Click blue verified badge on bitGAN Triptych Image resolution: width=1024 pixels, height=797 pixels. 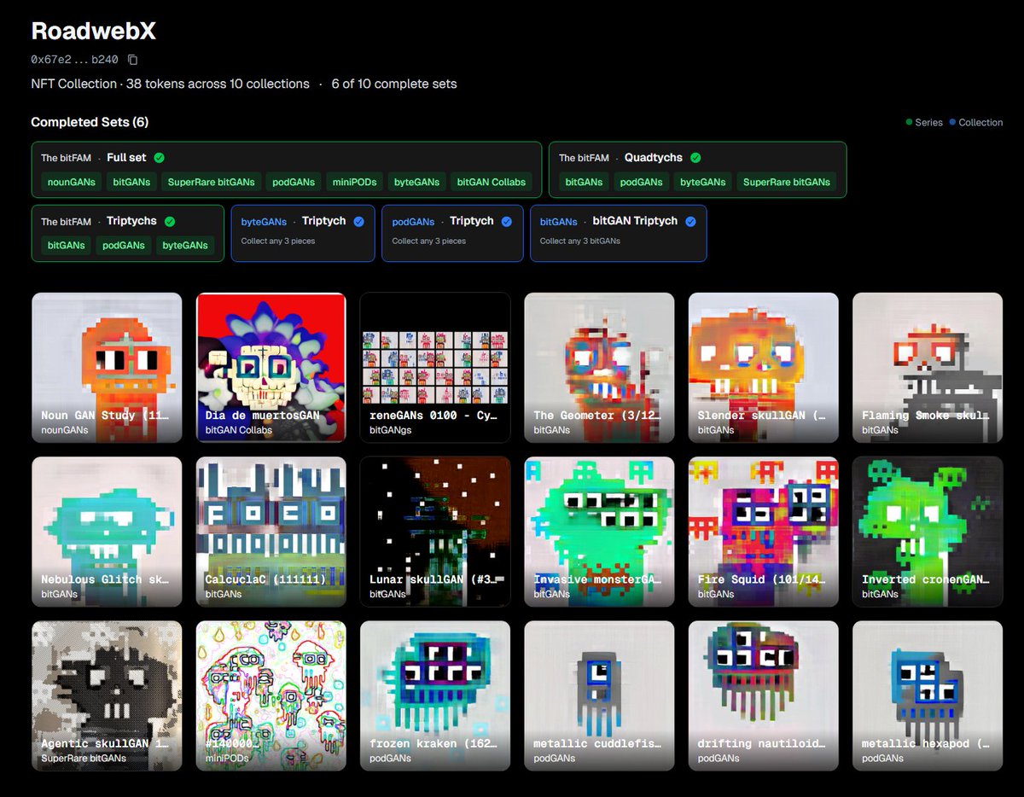point(690,221)
